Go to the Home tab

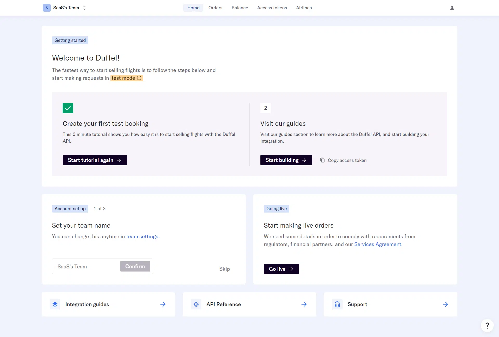pyautogui.click(x=193, y=8)
